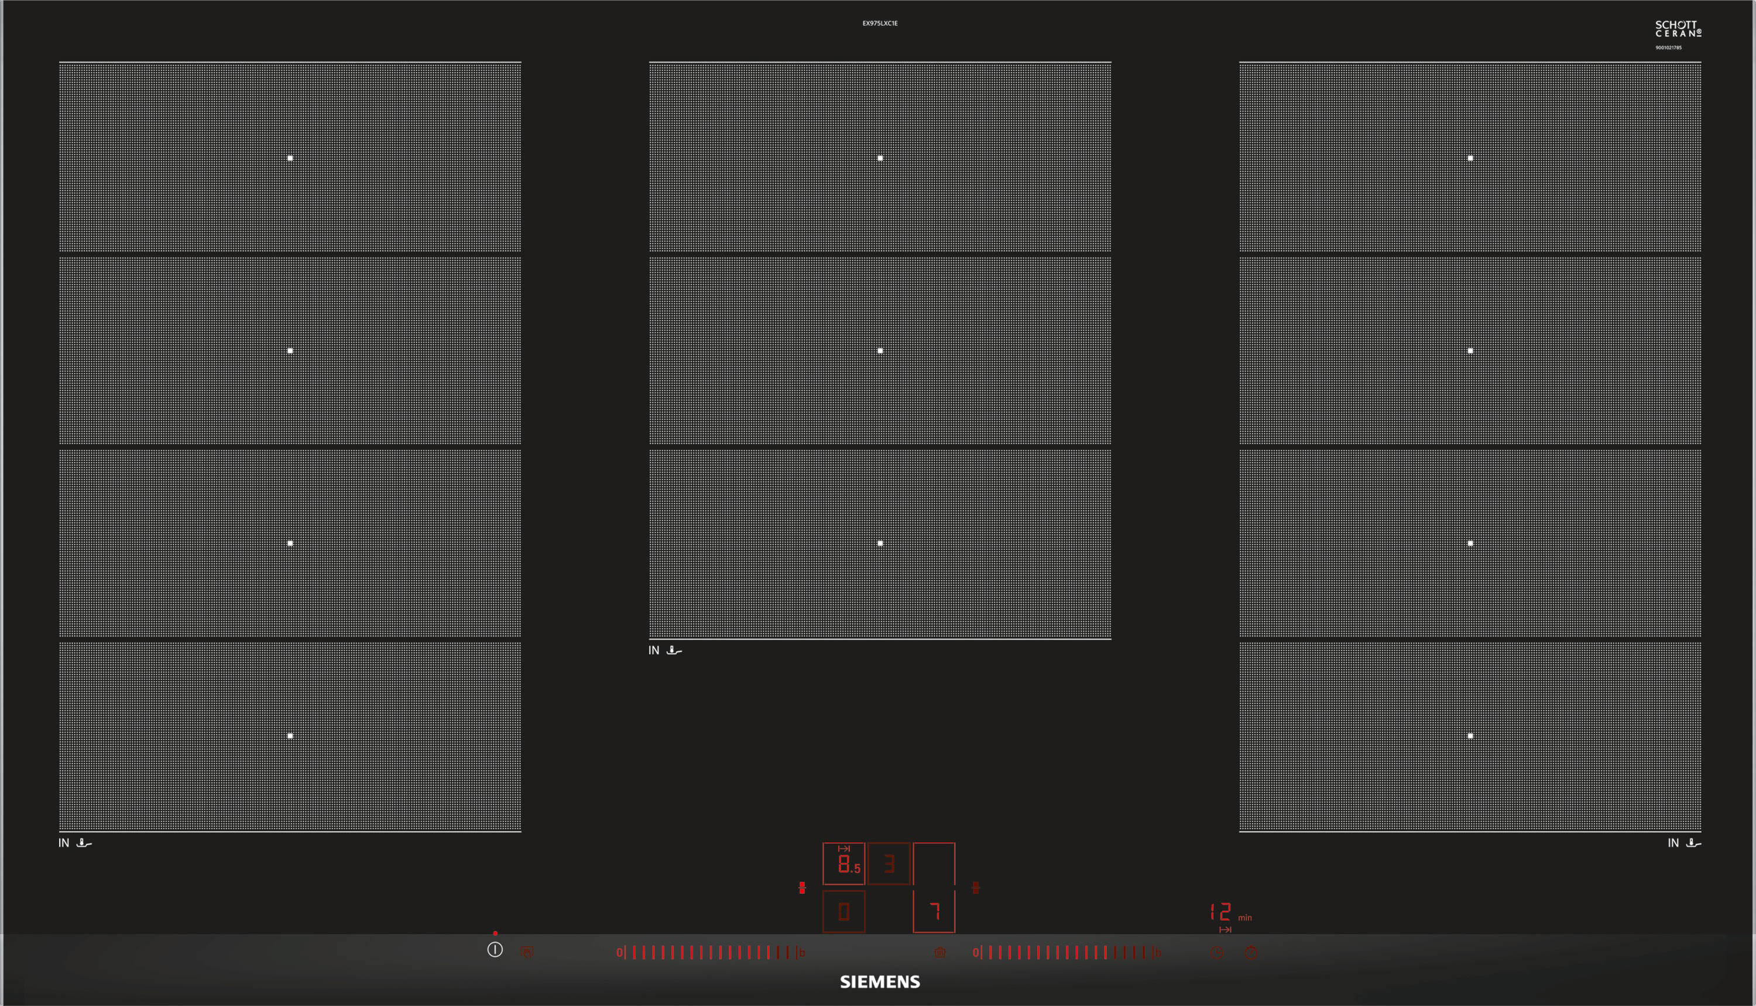Toggle left flex zone link symbol
This screenshot has height=1006, width=1756.
(802, 887)
